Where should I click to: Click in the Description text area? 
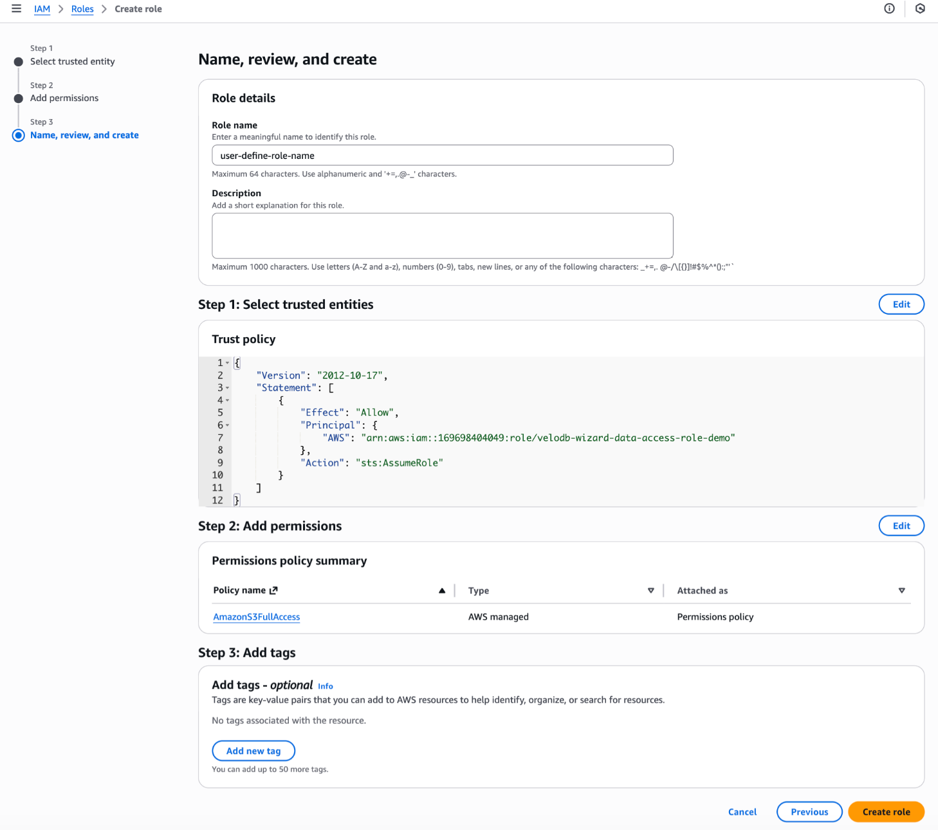442,235
